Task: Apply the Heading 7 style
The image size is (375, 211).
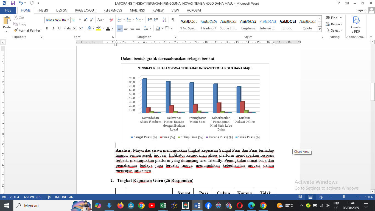Action: click(x=209, y=24)
